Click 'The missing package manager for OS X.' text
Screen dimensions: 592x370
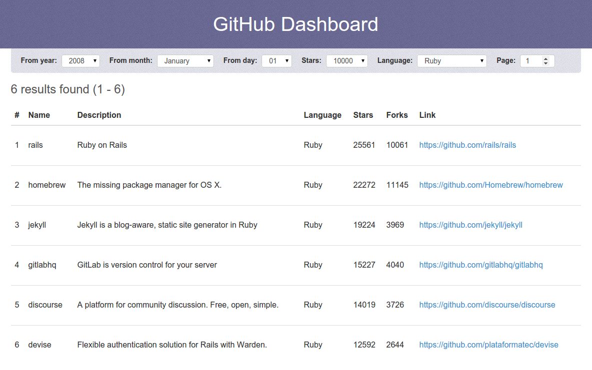[x=149, y=185]
